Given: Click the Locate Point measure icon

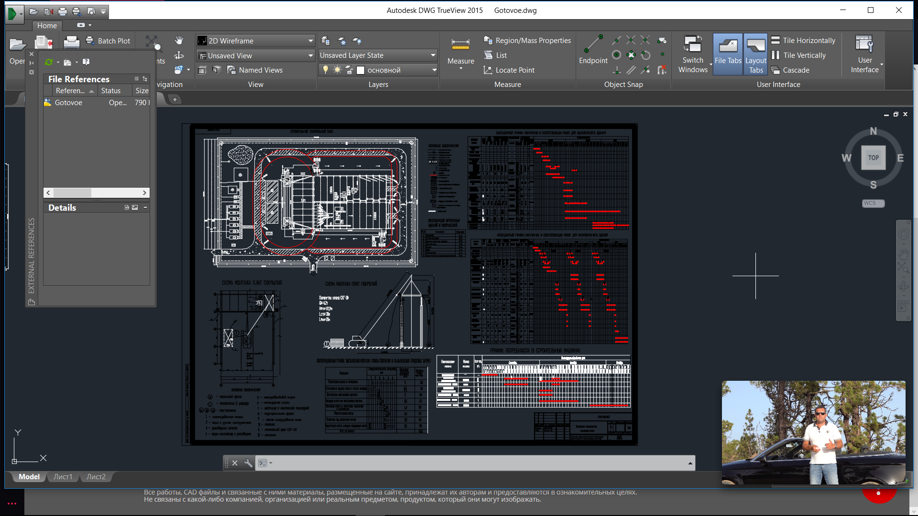Looking at the screenshot, I should 488,70.
